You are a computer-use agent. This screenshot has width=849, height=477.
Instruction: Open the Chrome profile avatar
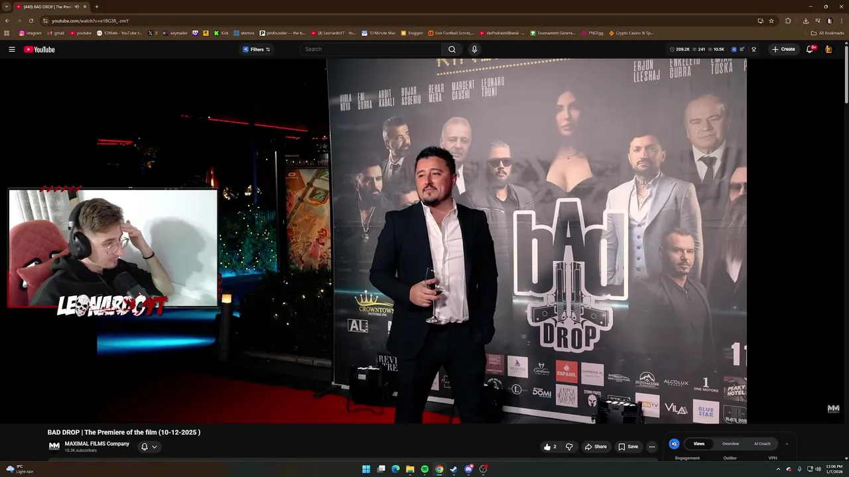[x=830, y=21]
